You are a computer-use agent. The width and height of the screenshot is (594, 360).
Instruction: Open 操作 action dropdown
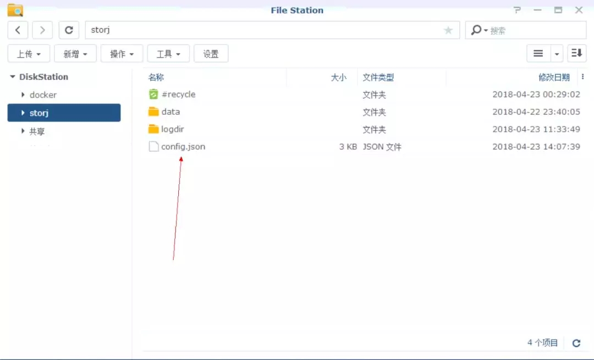pos(122,54)
